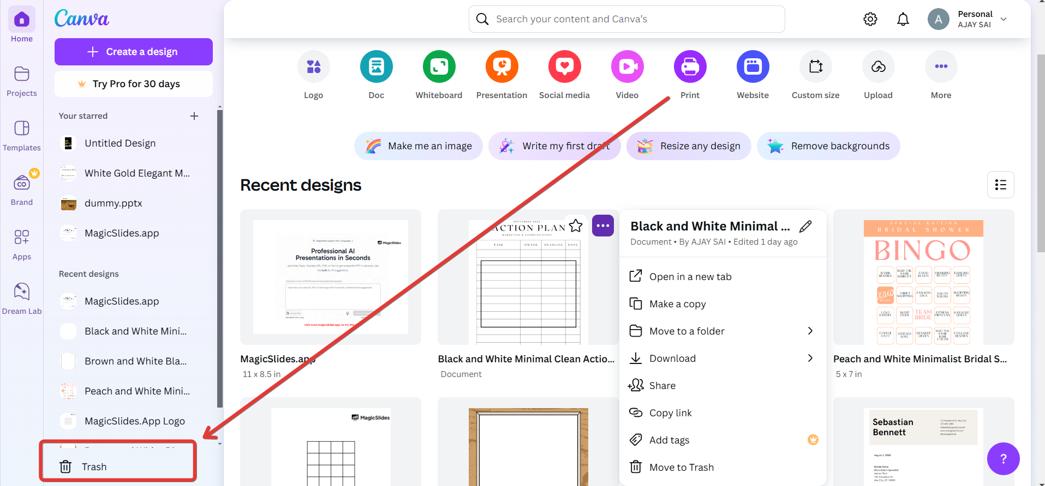The width and height of the screenshot is (1045, 486).
Task: Star the Action Plan design
Action: (x=576, y=226)
